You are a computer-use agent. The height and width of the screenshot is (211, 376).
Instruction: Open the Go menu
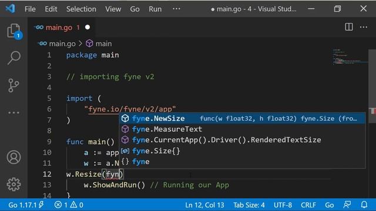135,9
